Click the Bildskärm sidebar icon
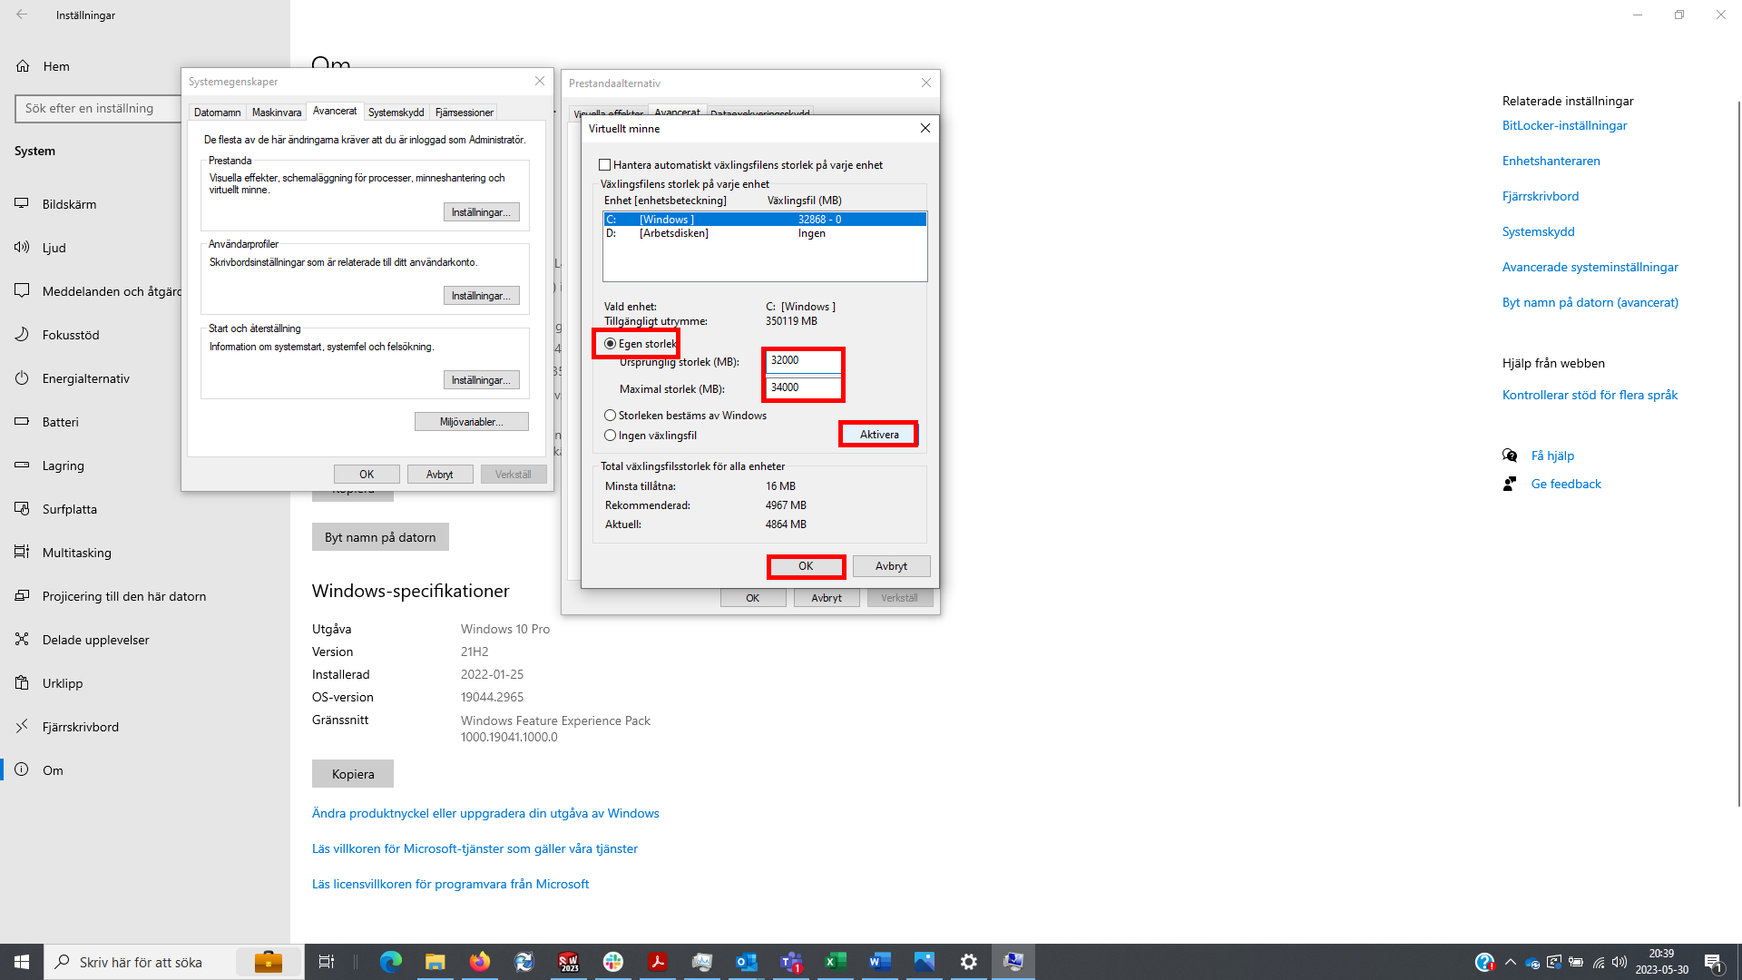1742x980 pixels. coord(22,204)
